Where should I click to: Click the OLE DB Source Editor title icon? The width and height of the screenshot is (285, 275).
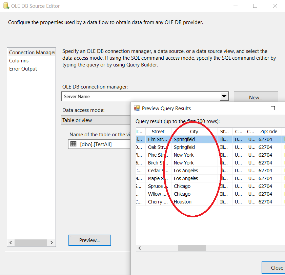coord(6,6)
